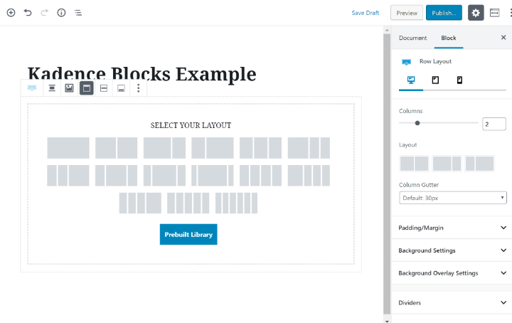Screen dimensions: 512x323
Task: Choose right-heavy two-column sidebar layout
Action: pyautogui.click(x=480, y=164)
